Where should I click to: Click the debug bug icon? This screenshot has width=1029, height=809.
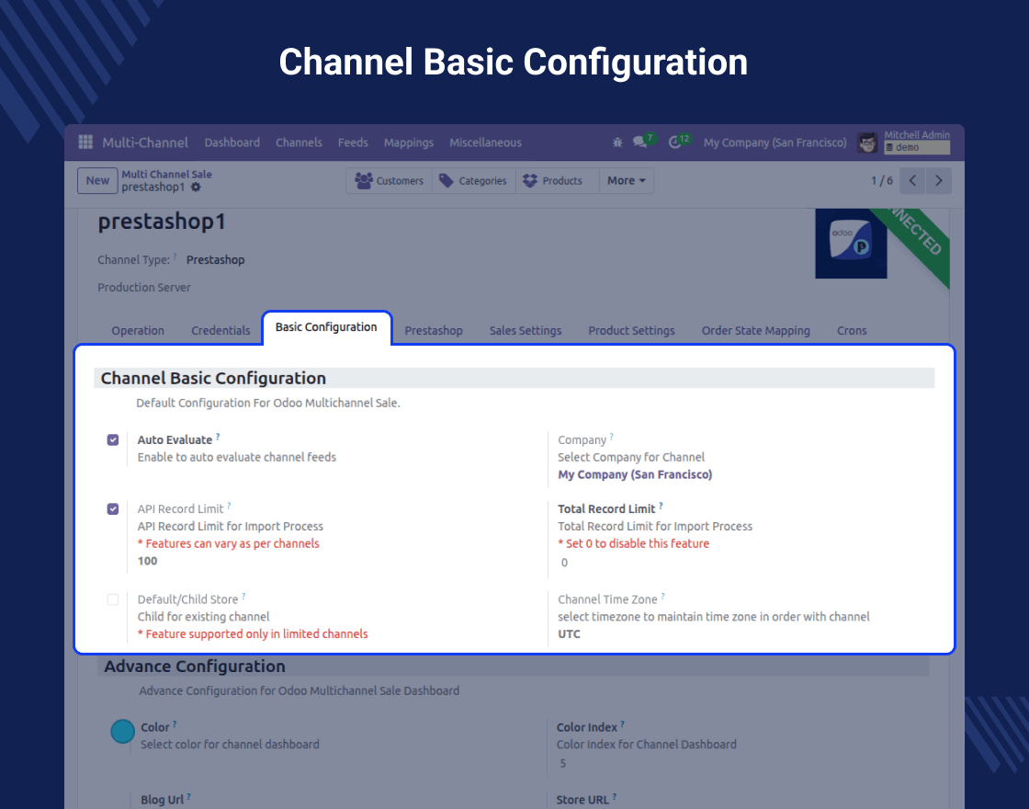pyautogui.click(x=617, y=142)
